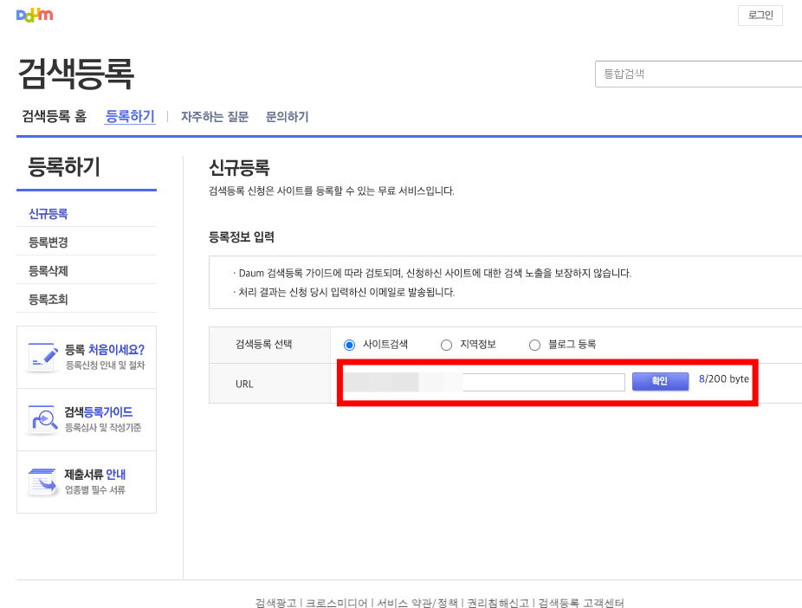Image resolution: width=802 pixels, height=608 pixels.
Task: Select the 지역정보 radio button
Action: tap(447, 346)
